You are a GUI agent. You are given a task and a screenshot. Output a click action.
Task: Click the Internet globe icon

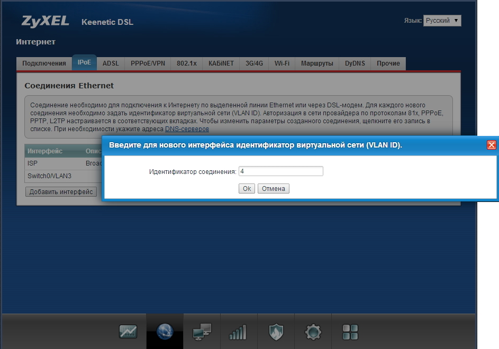pyautogui.click(x=165, y=332)
